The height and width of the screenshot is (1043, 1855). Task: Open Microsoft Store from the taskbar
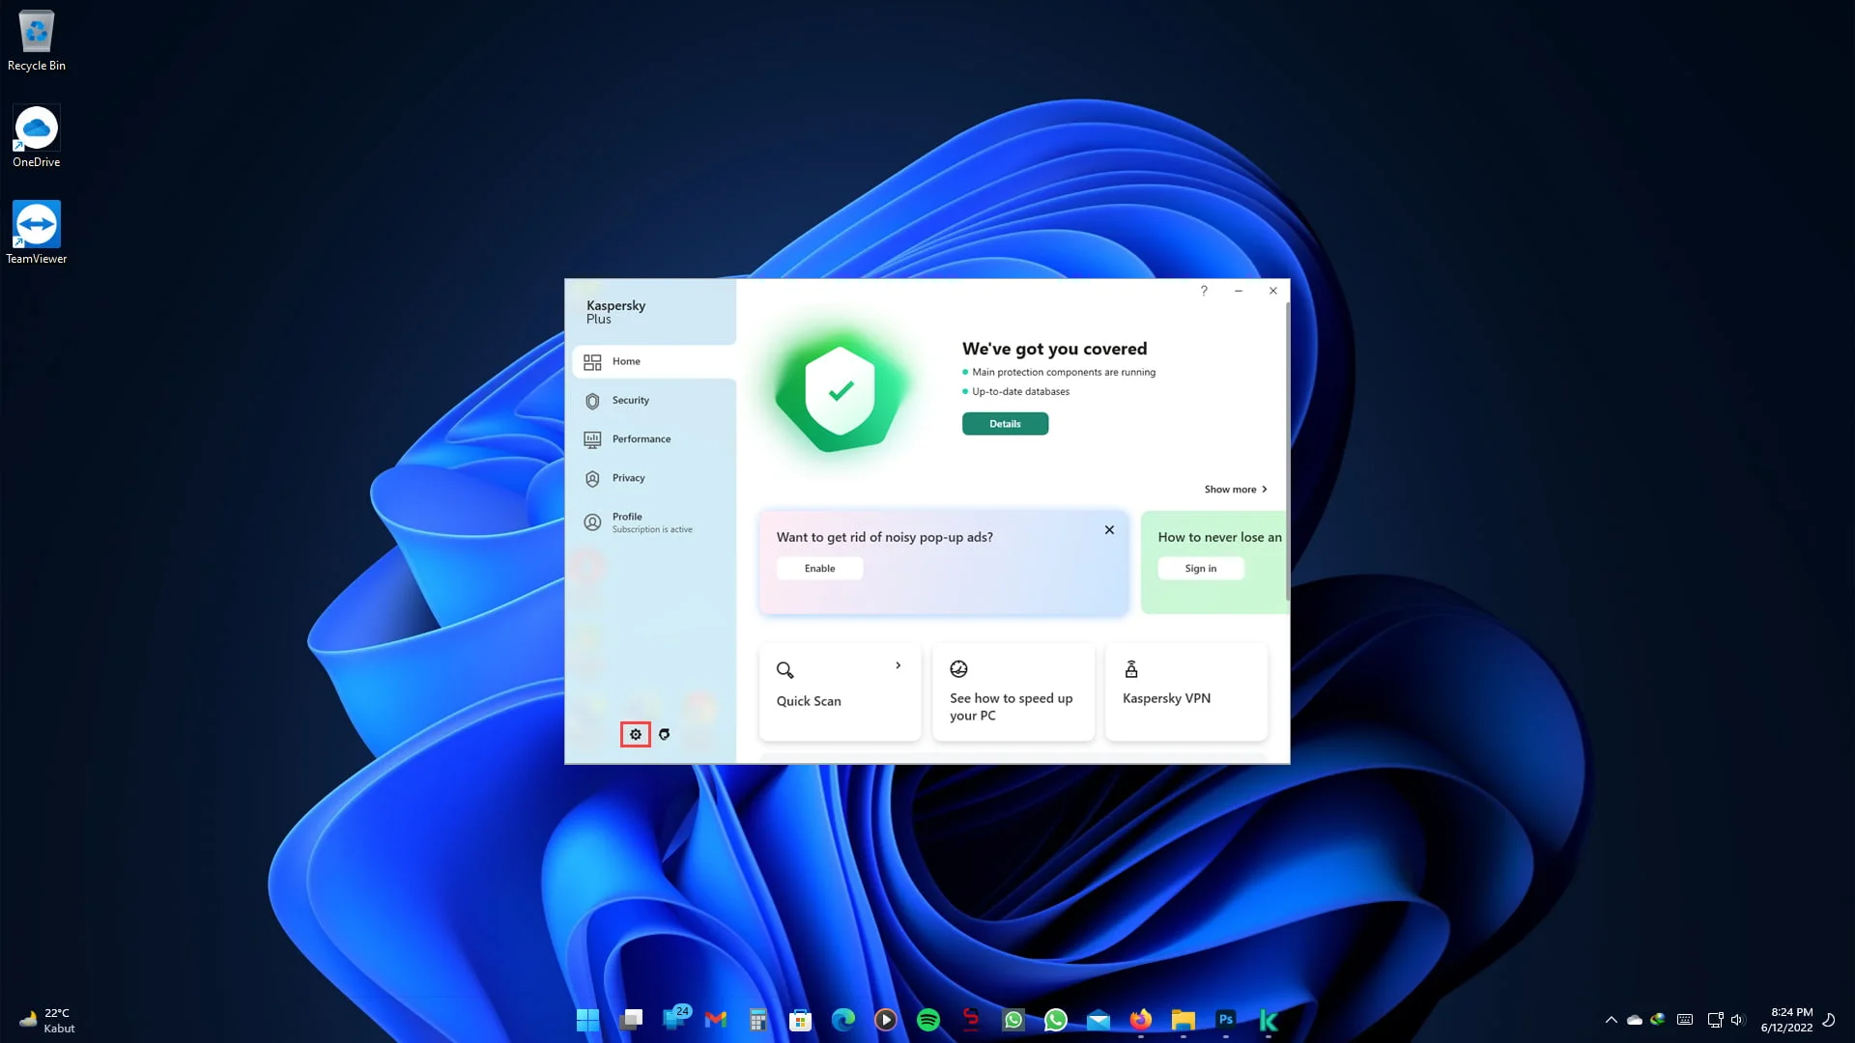tap(801, 1020)
